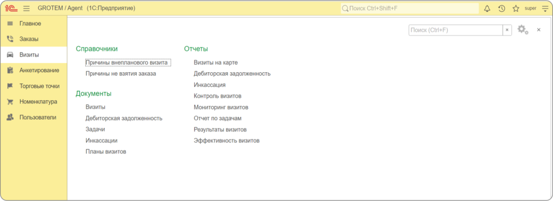Image resolution: width=553 pixels, height=201 pixels.
Task: Open Номенклатура section
Action: 33,102
